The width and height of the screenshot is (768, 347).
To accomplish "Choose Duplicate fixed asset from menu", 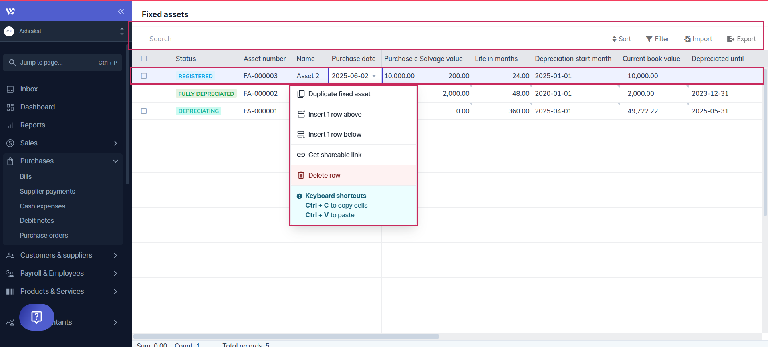I will 339,94.
